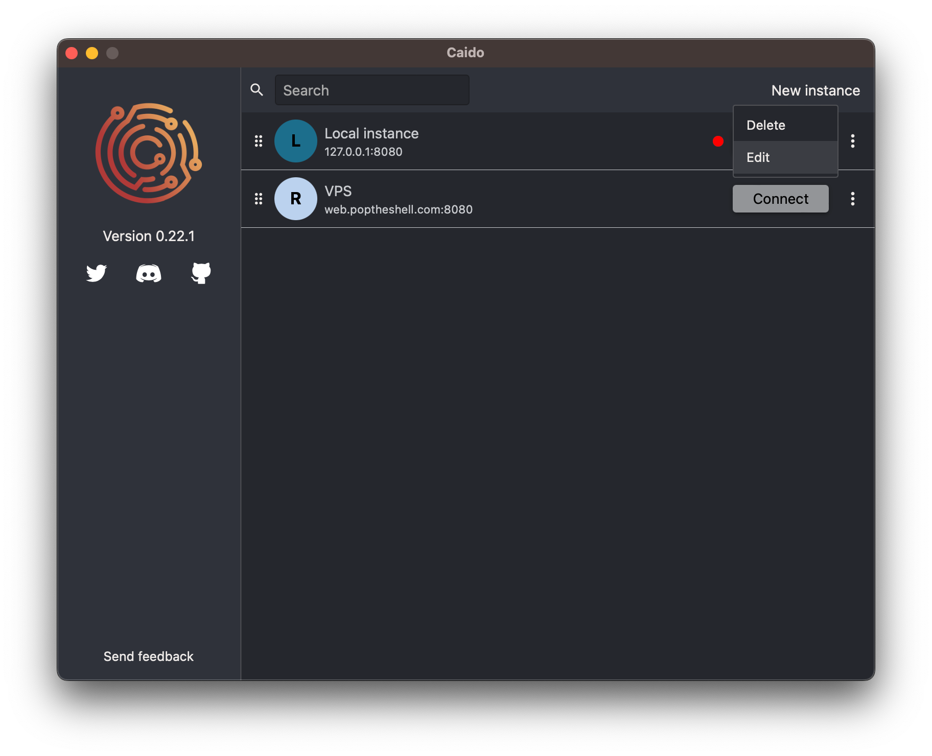Screen dimensions: 932x756
Task: Open the GitHub link icon
Action: click(x=201, y=273)
